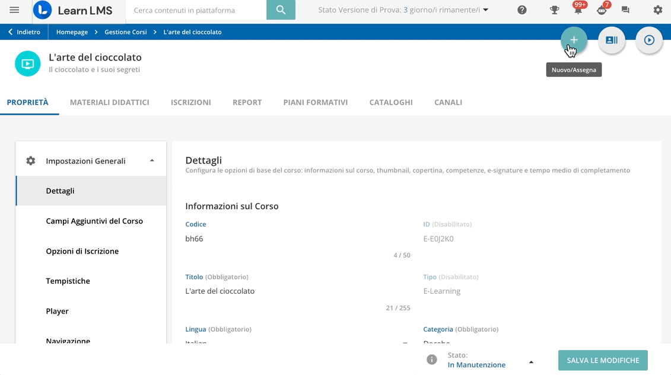Open the Stato In Manutenzione dropdown
The image size is (671, 375).
point(531,361)
